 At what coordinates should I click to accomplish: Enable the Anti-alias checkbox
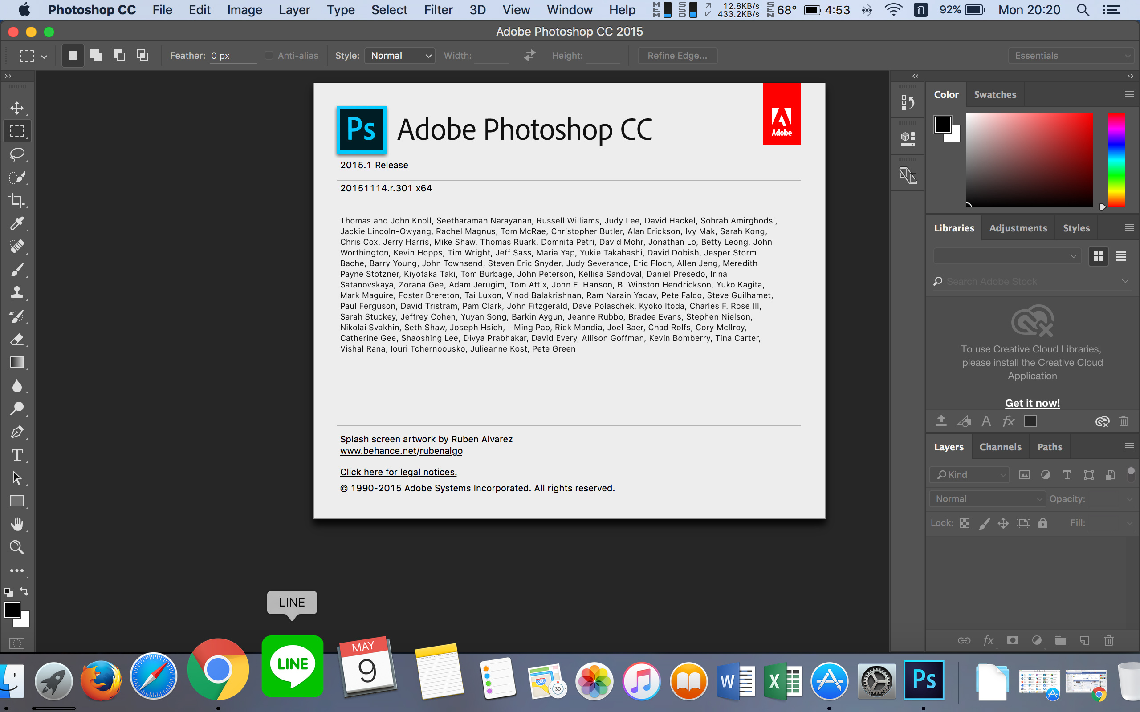[269, 56]
